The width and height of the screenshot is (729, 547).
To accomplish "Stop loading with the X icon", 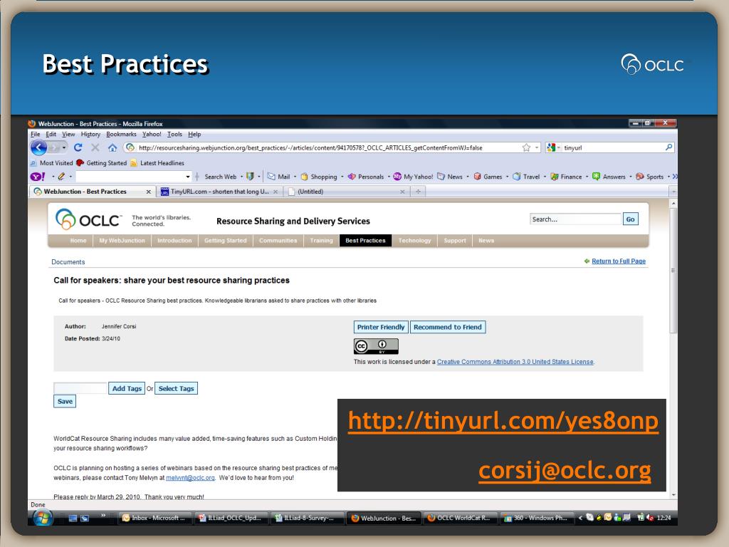I will 95,147.
